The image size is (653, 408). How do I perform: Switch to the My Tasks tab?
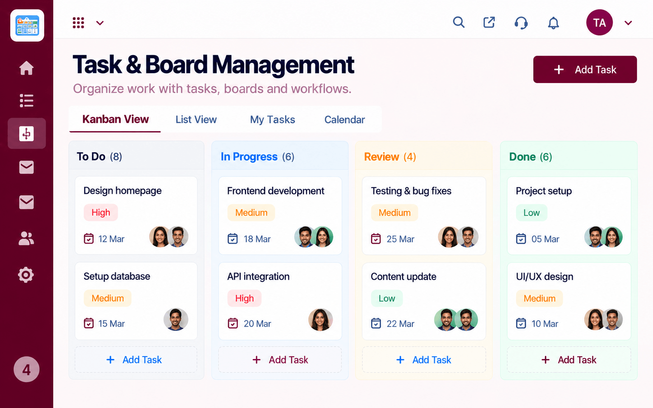[273, 120]
